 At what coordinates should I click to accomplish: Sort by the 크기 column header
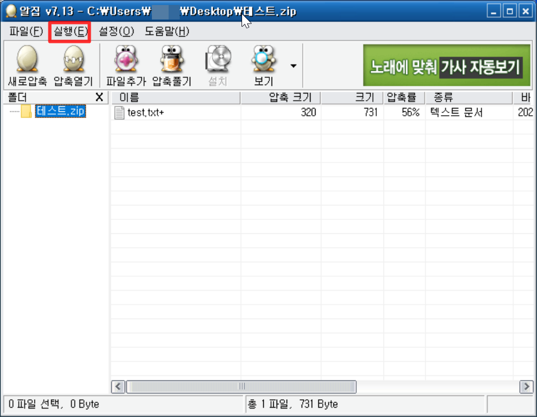pos(352,97)
